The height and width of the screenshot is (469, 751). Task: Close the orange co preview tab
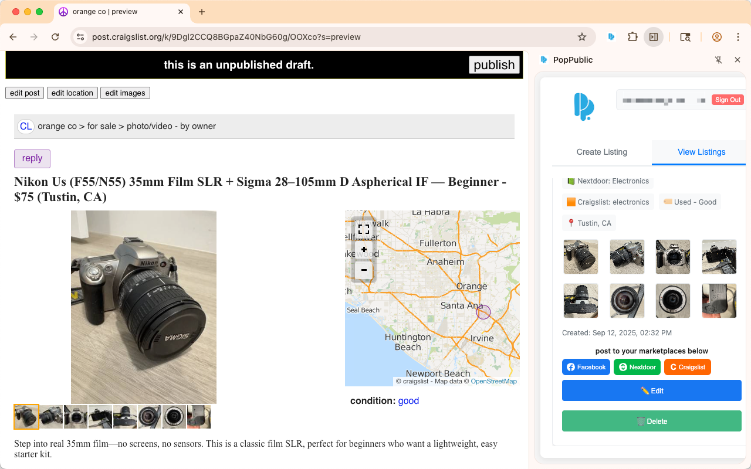click(x=181, y=12)
